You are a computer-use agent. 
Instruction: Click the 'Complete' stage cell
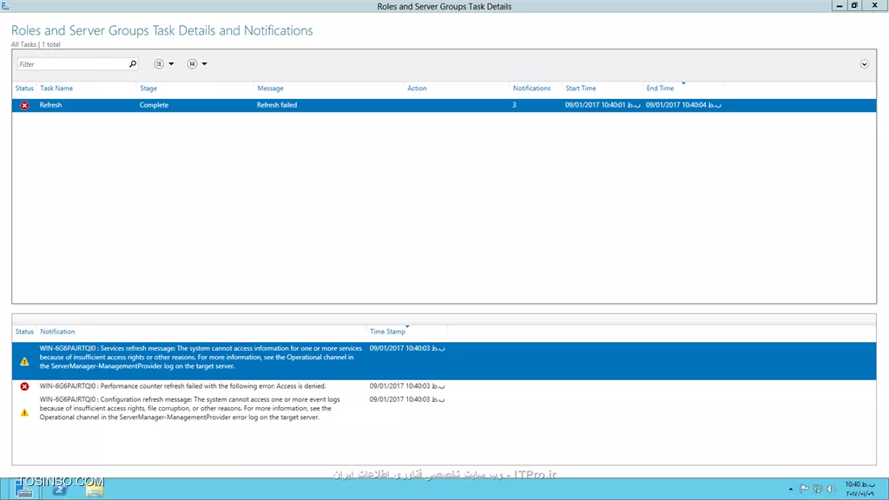(155, 105)
